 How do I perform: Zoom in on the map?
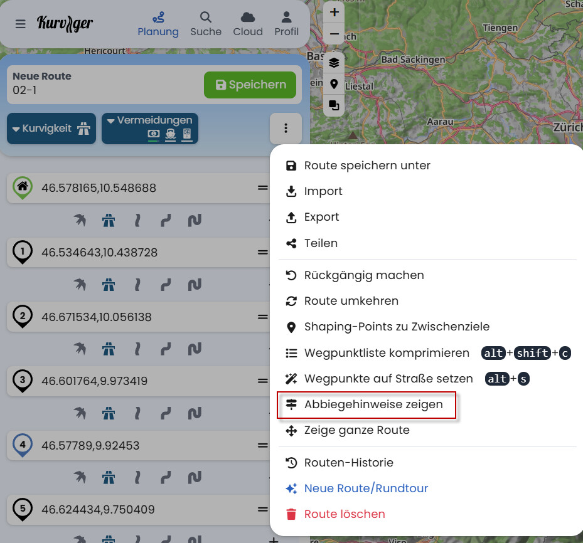pos(334,12)
